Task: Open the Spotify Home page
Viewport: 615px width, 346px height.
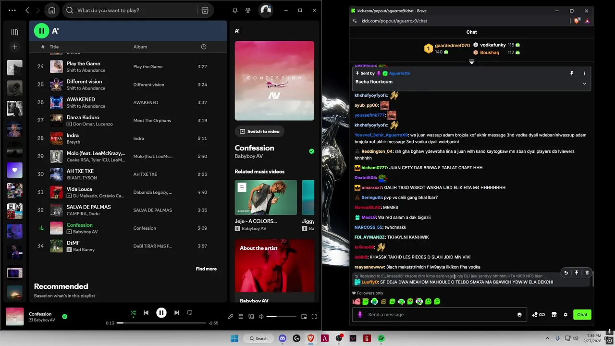Action: (x=52, y=10)
